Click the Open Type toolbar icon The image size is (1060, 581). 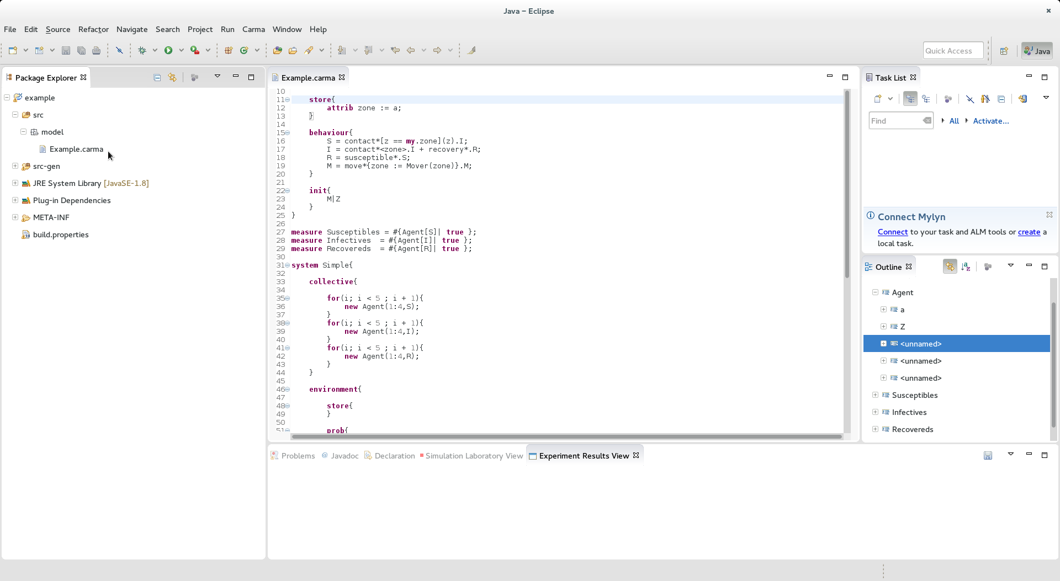(x=278, y=50)
